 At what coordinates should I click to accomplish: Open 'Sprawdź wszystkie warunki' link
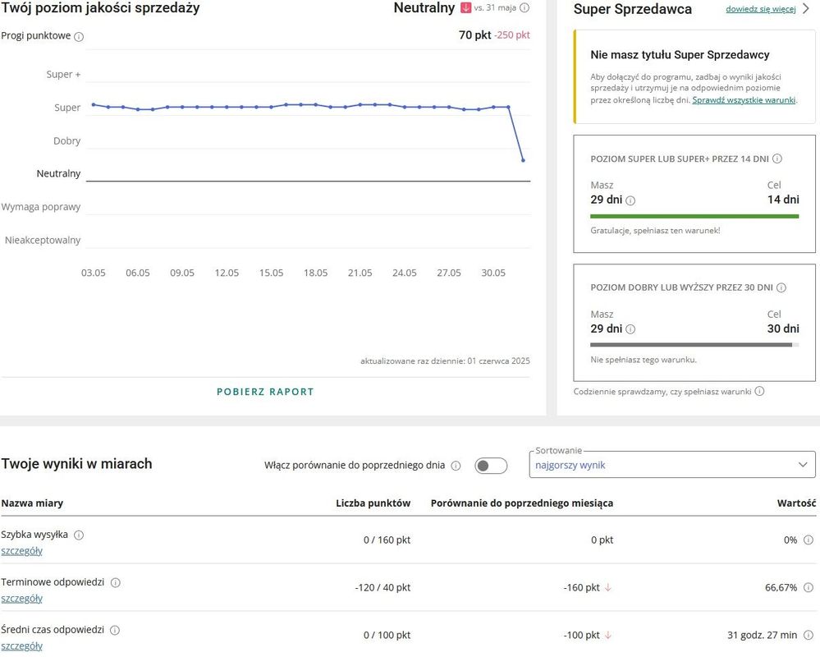pos(744,99)
